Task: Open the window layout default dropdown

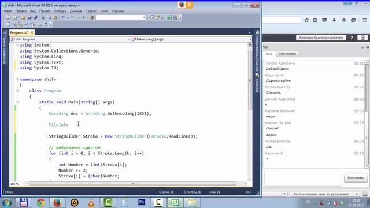Action: click(324, 194)
